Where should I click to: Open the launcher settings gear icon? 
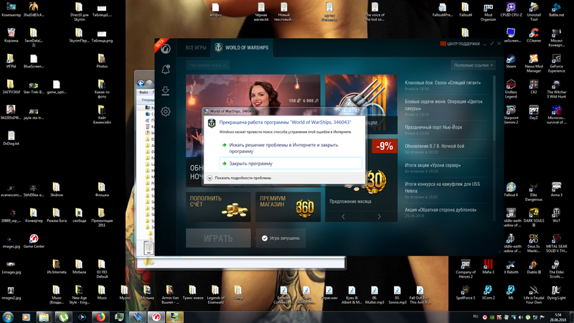tap(166, 111)
